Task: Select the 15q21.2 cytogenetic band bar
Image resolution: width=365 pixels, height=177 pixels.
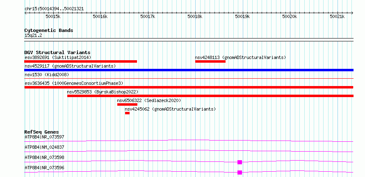Action: [189, 40]
